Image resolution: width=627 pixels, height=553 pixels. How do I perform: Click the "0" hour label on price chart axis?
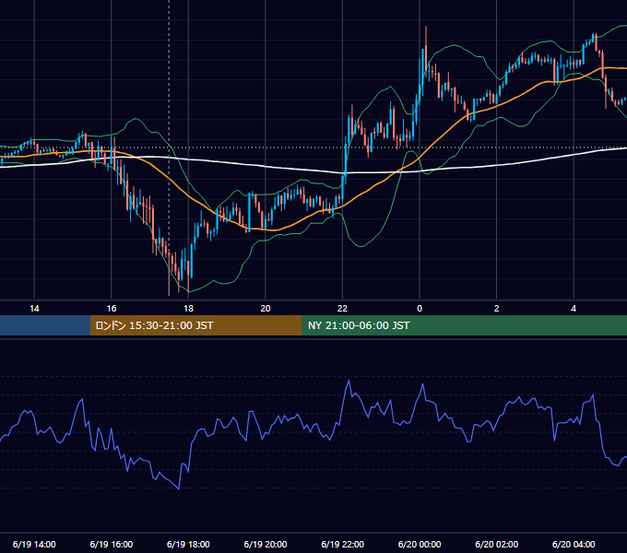pyautogui.click(x=420, y=309)
